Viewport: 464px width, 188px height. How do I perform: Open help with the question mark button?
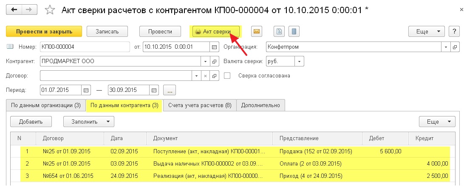pyautogui.click(x=454, y=31)
